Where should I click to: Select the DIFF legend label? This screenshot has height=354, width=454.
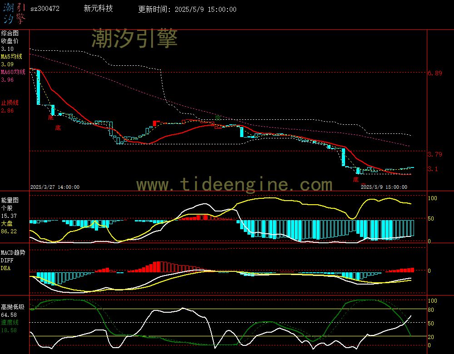pos(7,261)
